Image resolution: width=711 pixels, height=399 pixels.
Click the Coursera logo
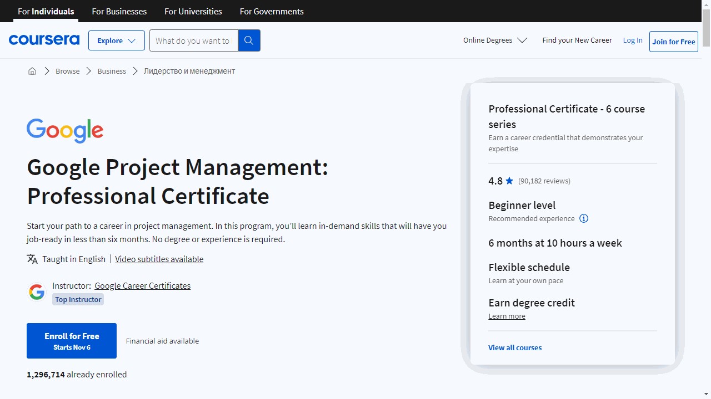tap(44, 40)
